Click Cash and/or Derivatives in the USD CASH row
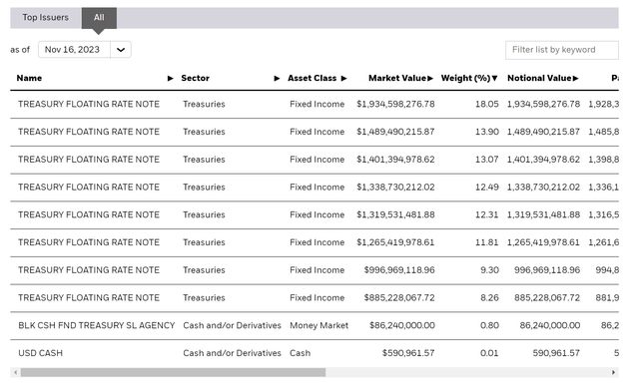639x392 pixels. point(232,353)
